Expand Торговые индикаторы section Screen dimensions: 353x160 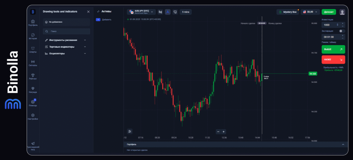65,47
